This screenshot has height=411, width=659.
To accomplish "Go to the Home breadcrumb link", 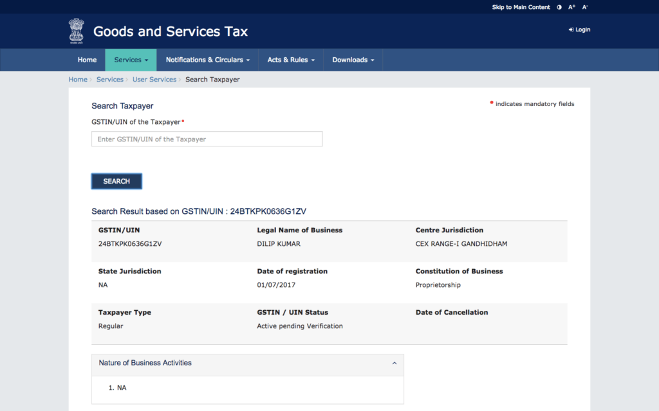I will tap(78, 80).
